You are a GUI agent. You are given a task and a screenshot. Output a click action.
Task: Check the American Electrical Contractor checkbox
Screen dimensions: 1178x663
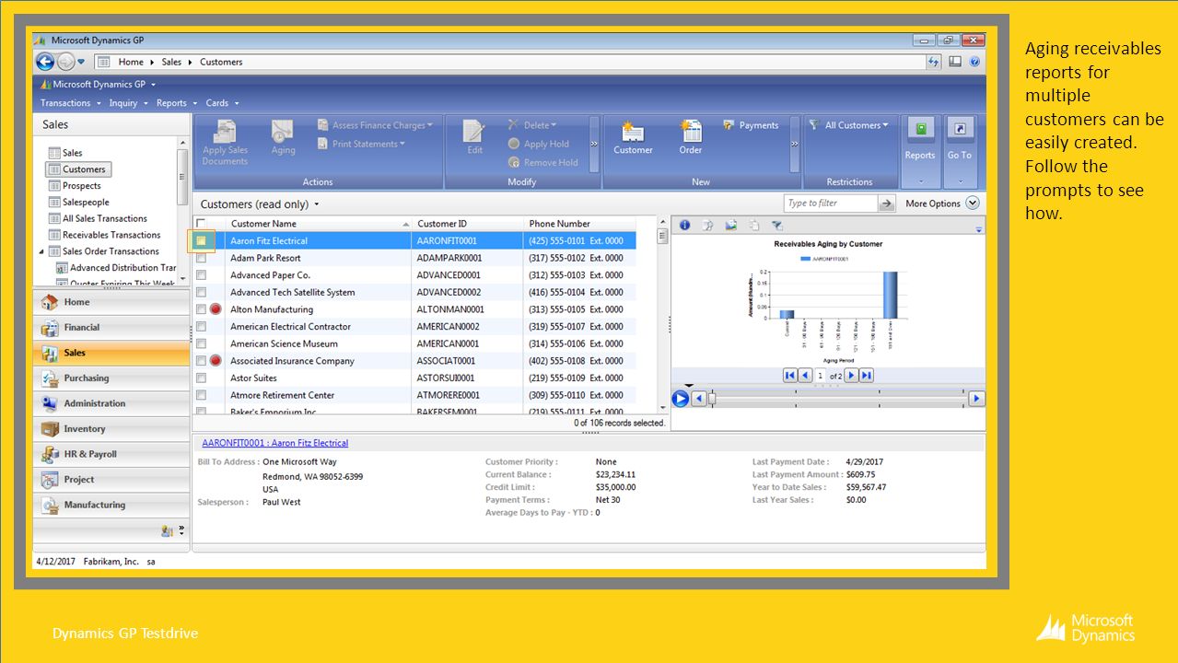[x=201, y=326]
